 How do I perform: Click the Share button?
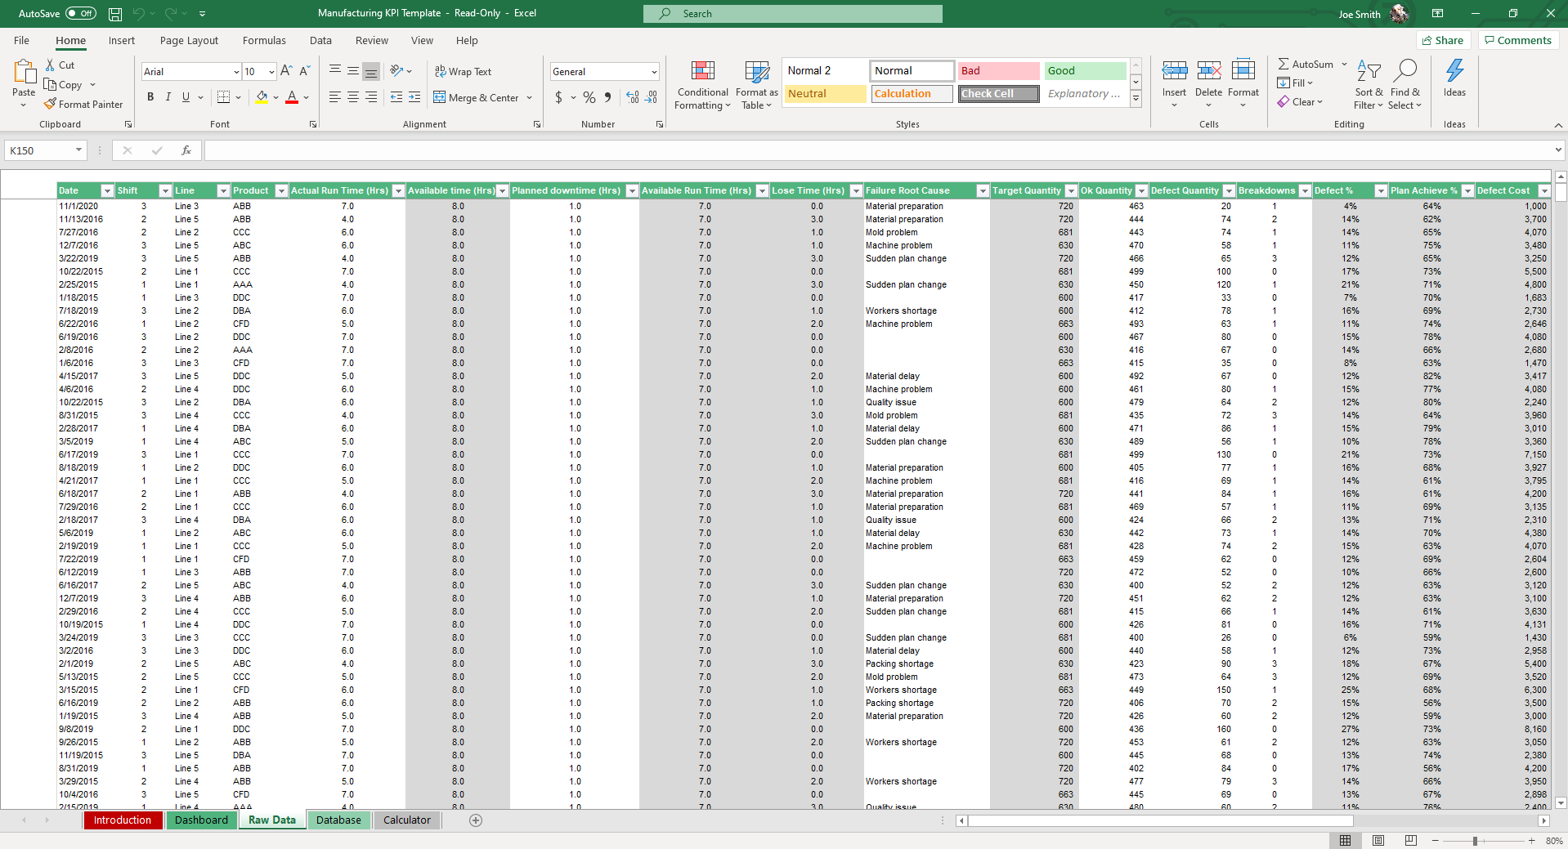tap(1443, 40)
